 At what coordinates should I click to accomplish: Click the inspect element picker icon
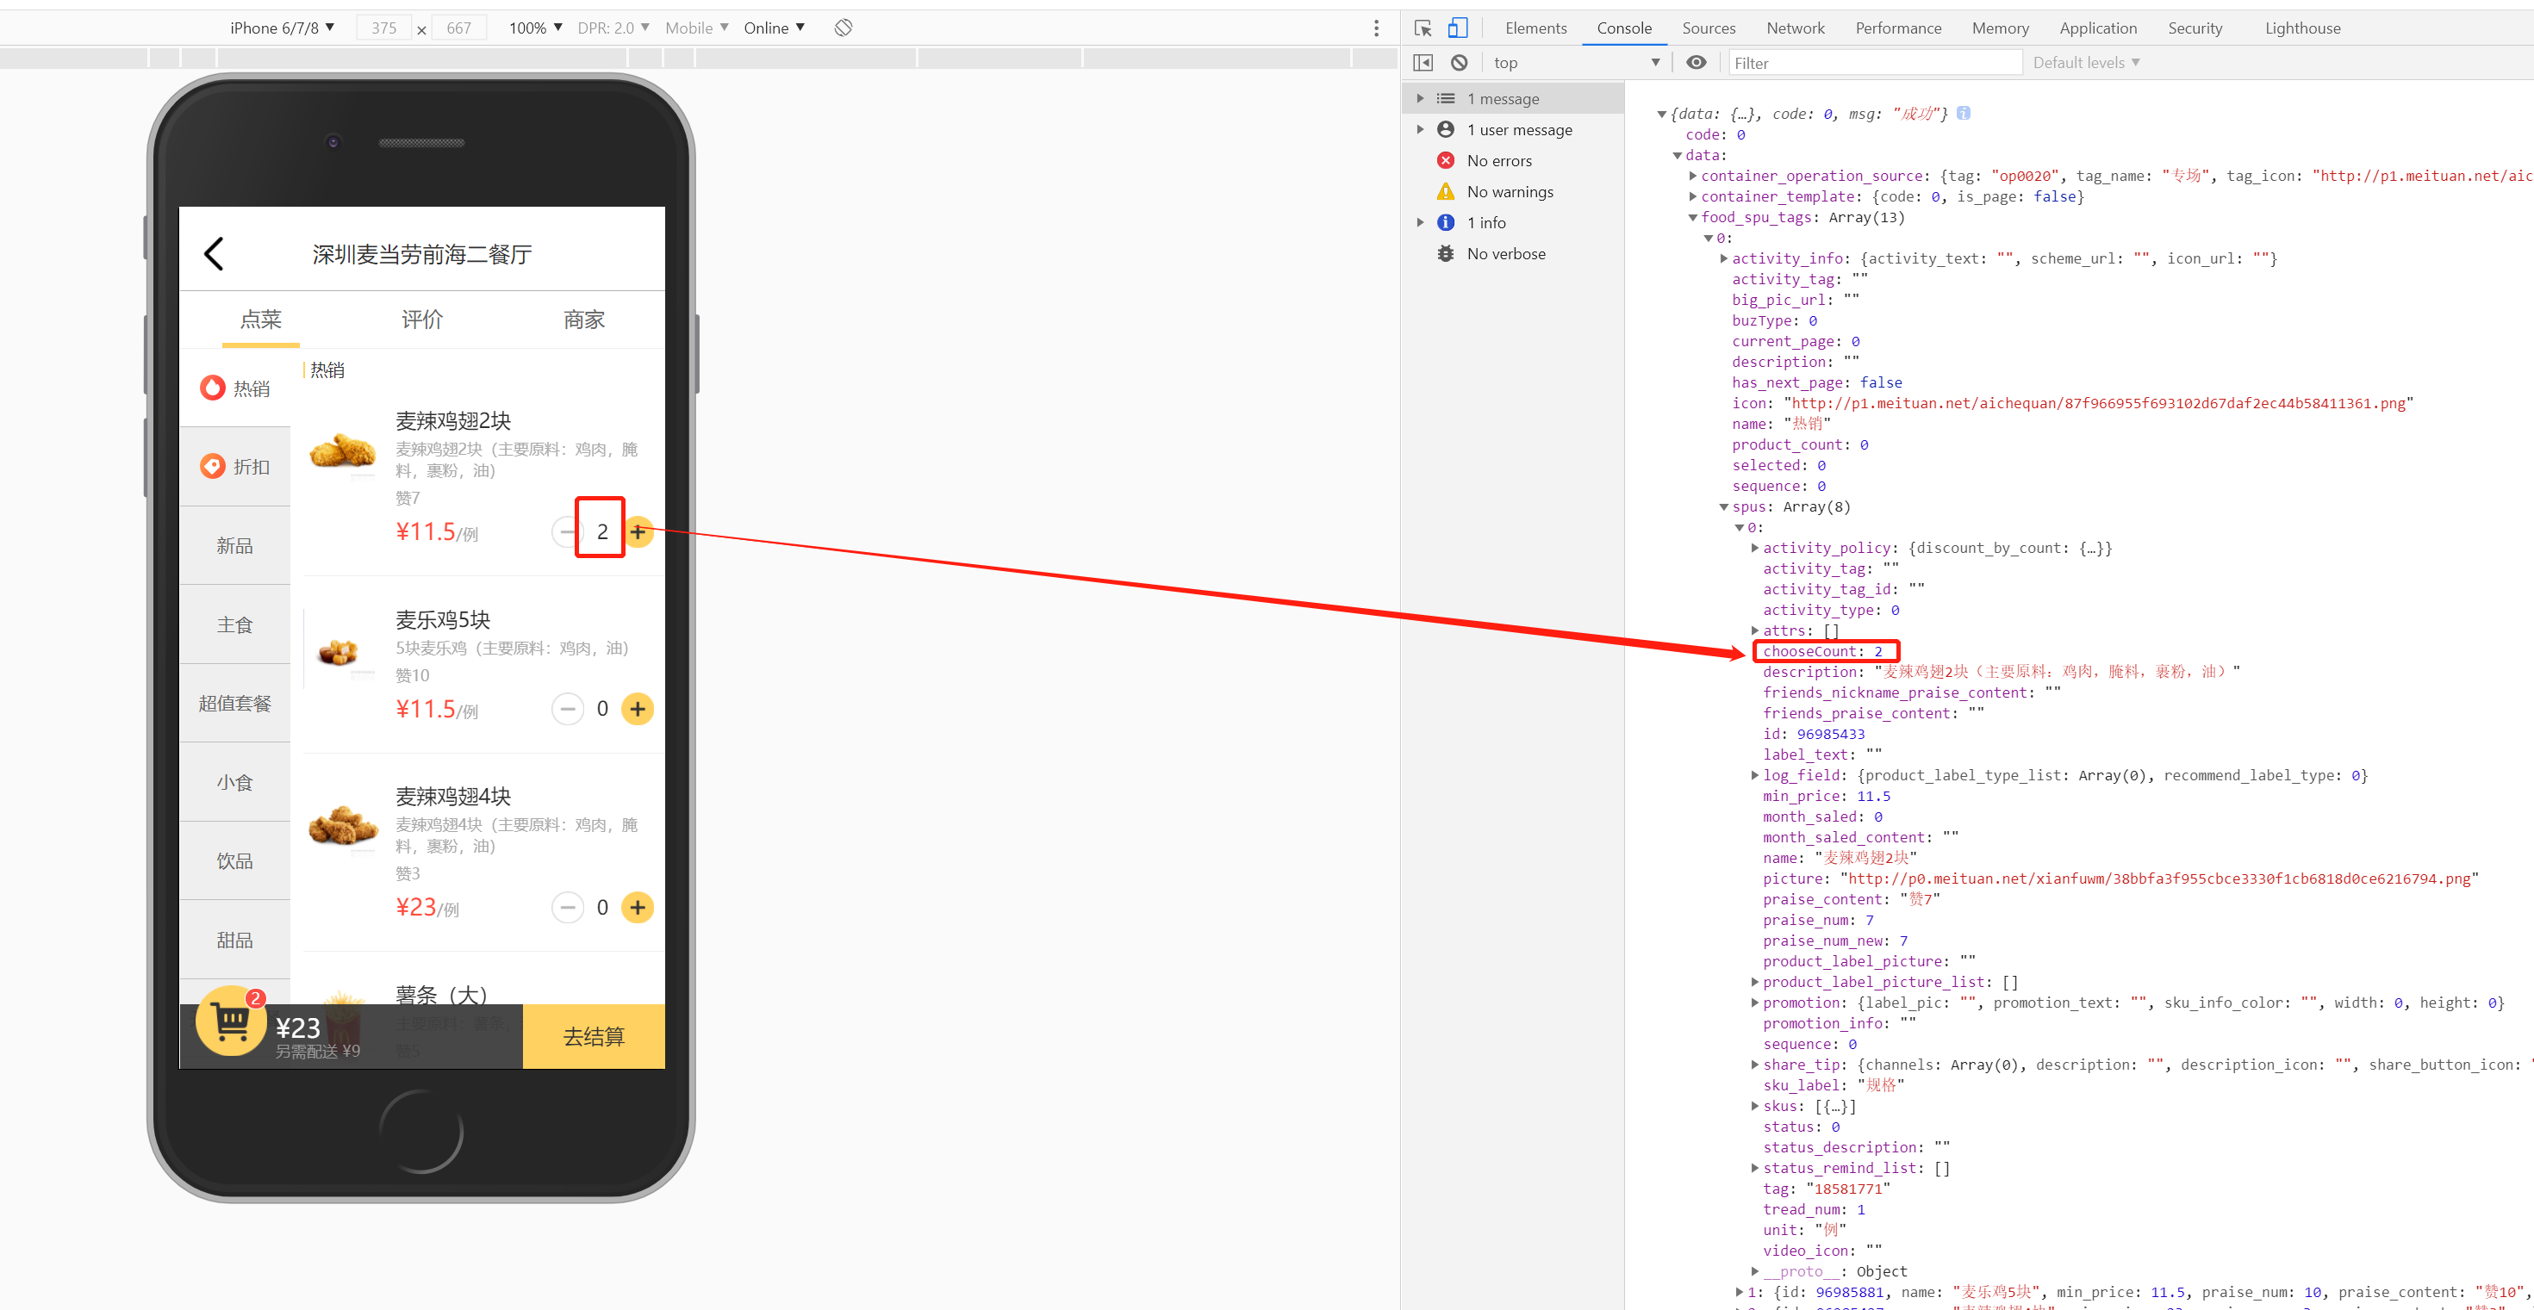(x=1423, y=28)
